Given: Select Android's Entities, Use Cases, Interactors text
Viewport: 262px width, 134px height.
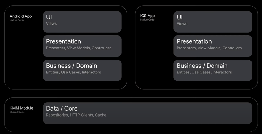Looking at the screenshot, I should point(73,73).
